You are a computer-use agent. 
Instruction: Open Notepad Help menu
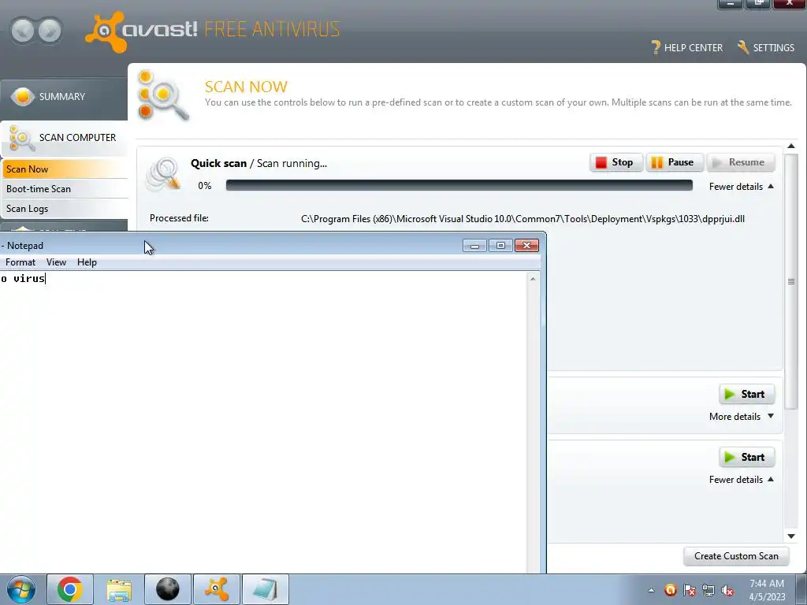[x=87, y=262]
